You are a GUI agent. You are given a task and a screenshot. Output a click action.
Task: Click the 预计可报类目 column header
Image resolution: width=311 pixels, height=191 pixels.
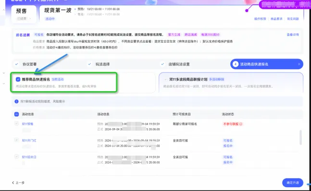click(182, 114)
